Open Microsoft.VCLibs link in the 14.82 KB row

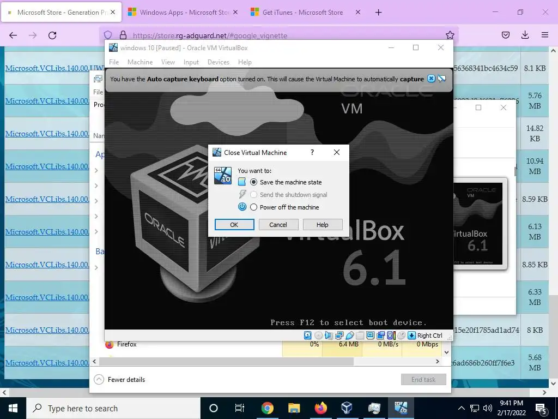pos(47,134)
